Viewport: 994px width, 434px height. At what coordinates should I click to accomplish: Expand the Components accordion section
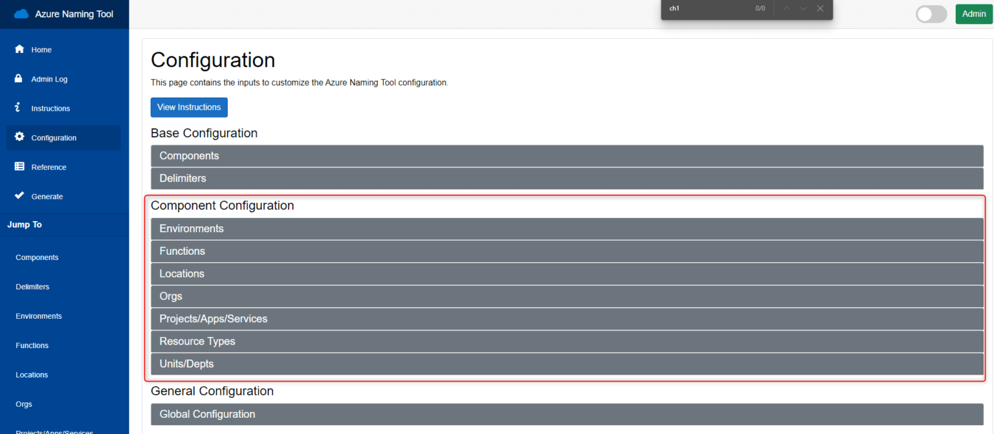point(566,155)
